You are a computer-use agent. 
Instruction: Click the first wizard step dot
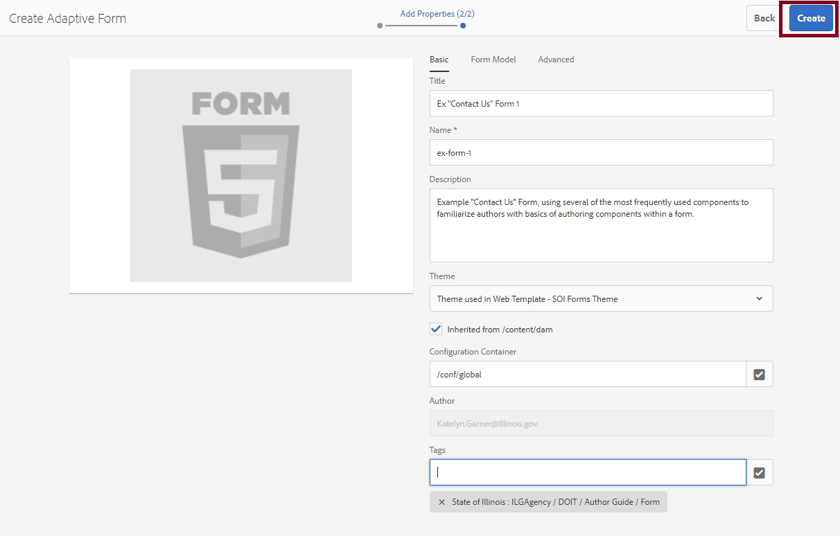point(380,26)
